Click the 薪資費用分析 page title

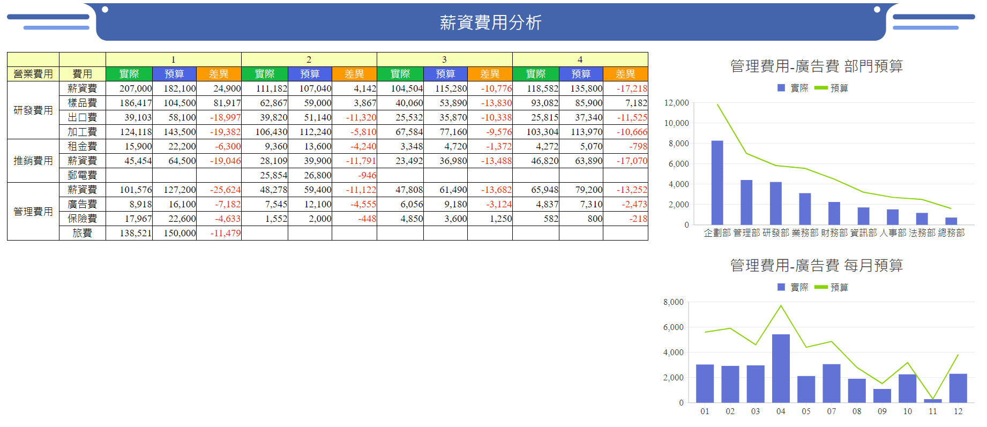click(x=491, y=23)
